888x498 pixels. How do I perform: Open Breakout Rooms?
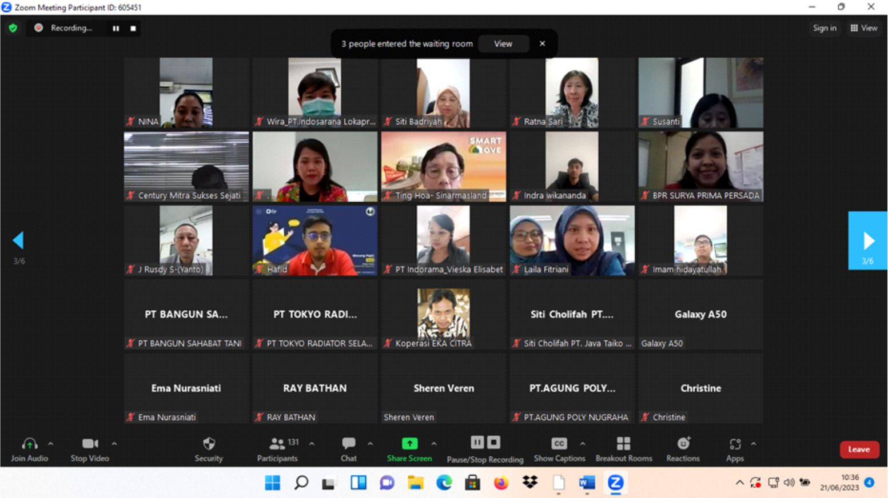pos(623,444)
